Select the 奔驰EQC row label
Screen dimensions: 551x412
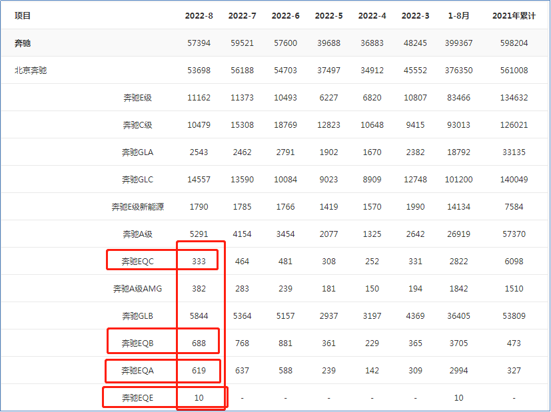tap(137, 262)
